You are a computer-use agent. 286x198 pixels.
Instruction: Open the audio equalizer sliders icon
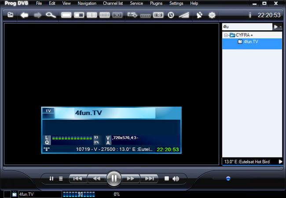tap(51, 179)
